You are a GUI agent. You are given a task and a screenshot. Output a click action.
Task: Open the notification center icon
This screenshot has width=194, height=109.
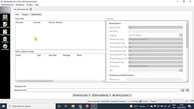pos(189,106)
